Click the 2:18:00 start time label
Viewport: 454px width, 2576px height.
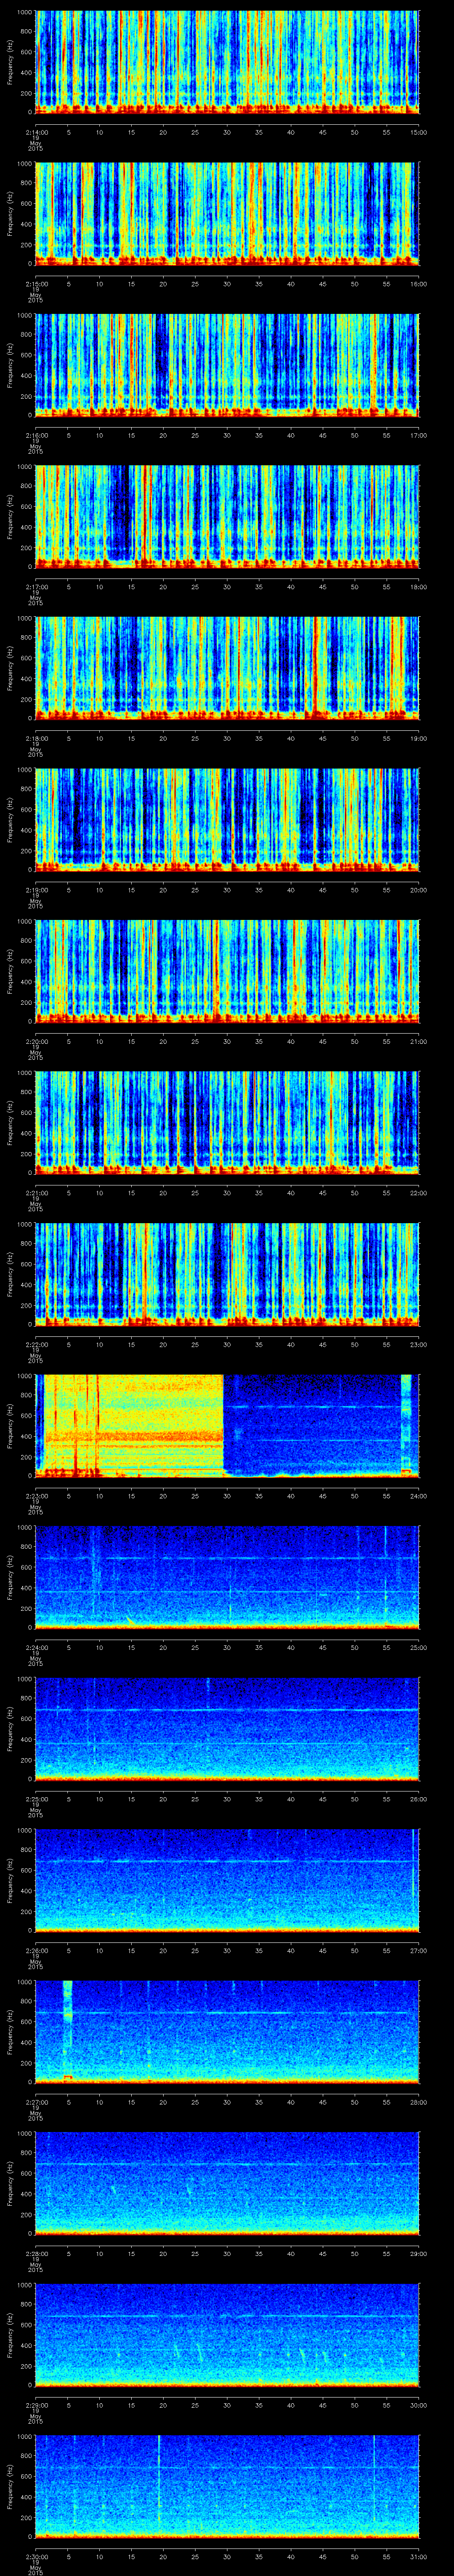35,738
